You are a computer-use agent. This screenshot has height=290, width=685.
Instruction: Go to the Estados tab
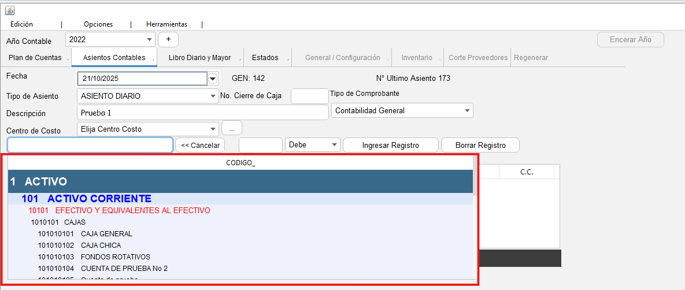[x=265, y=58]
